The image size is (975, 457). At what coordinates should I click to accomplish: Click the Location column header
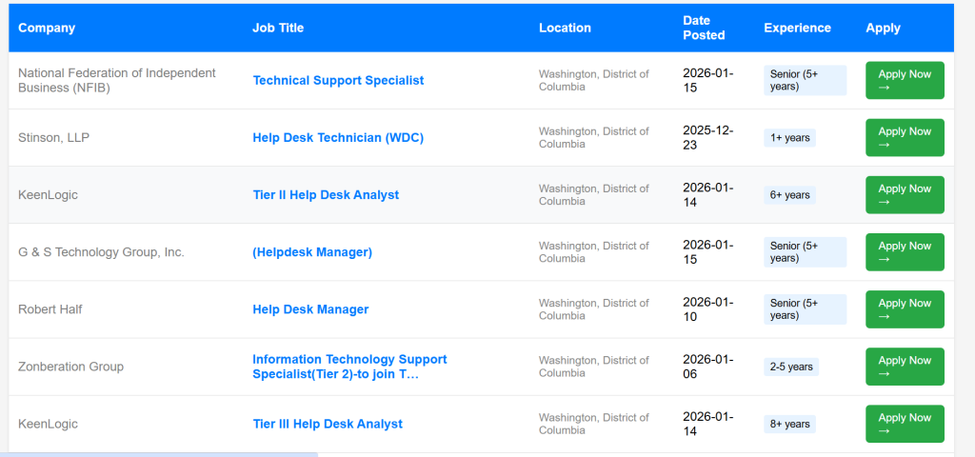(x=565, y=28)
